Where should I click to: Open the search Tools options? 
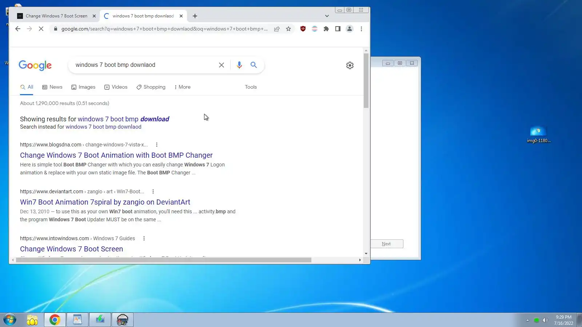click(x=251, y=87)
